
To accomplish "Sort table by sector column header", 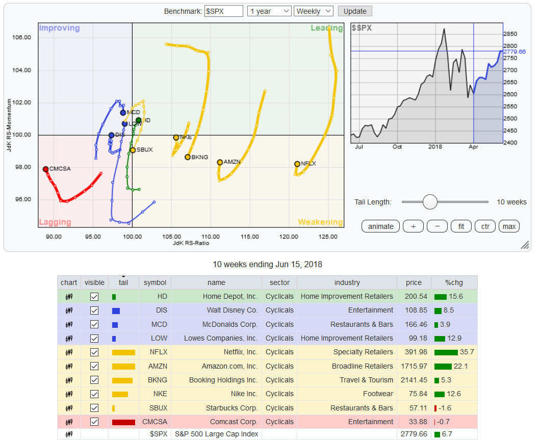I will tap(279, 282).
